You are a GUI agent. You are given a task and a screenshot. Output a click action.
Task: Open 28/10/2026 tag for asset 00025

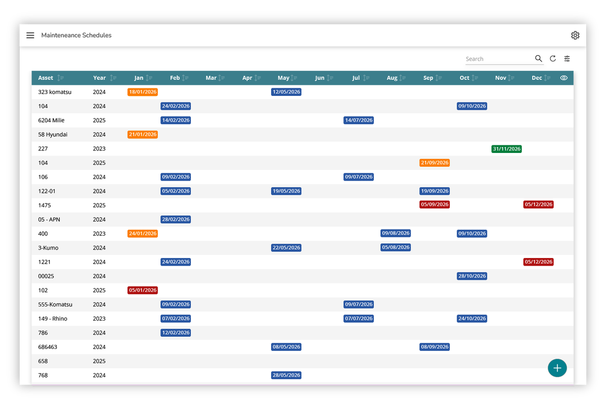point(472,276)
